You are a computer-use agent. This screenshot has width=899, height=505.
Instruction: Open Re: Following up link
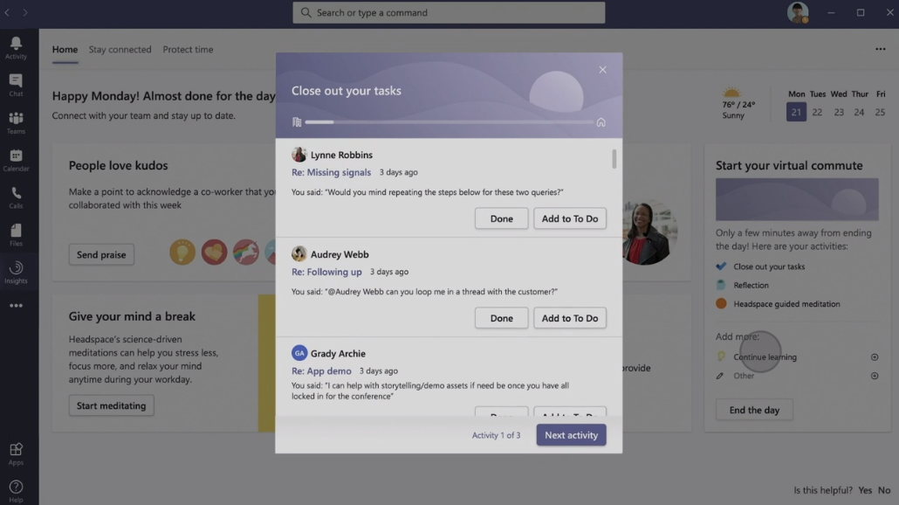[x=326, y=272]
